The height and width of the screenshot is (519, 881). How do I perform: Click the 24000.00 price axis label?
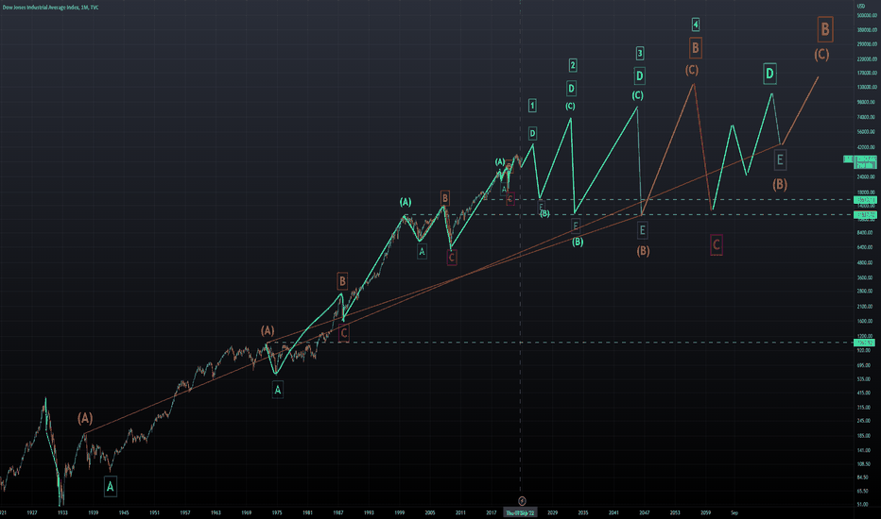(x=866, y=176)
